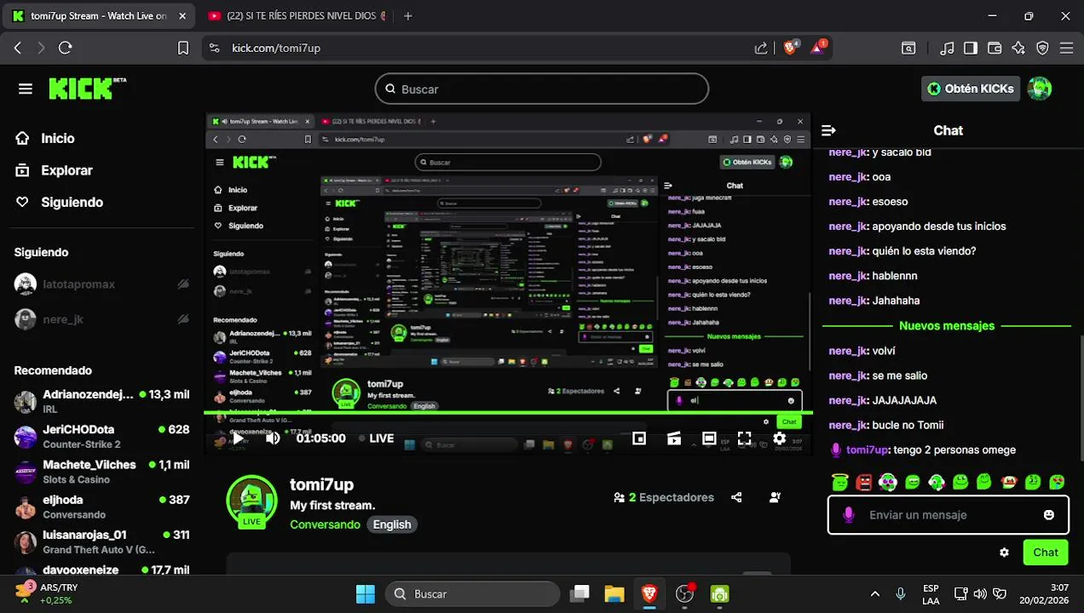
Task: Open the user profile avatar menu
Action: (x=1040, y=89)
